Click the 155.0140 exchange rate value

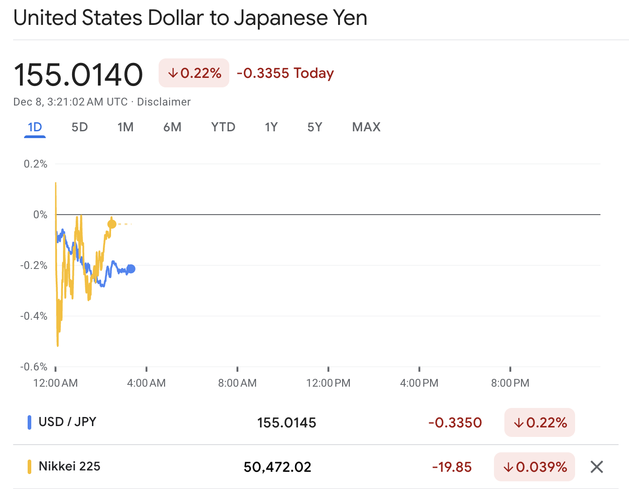[78, 73]
